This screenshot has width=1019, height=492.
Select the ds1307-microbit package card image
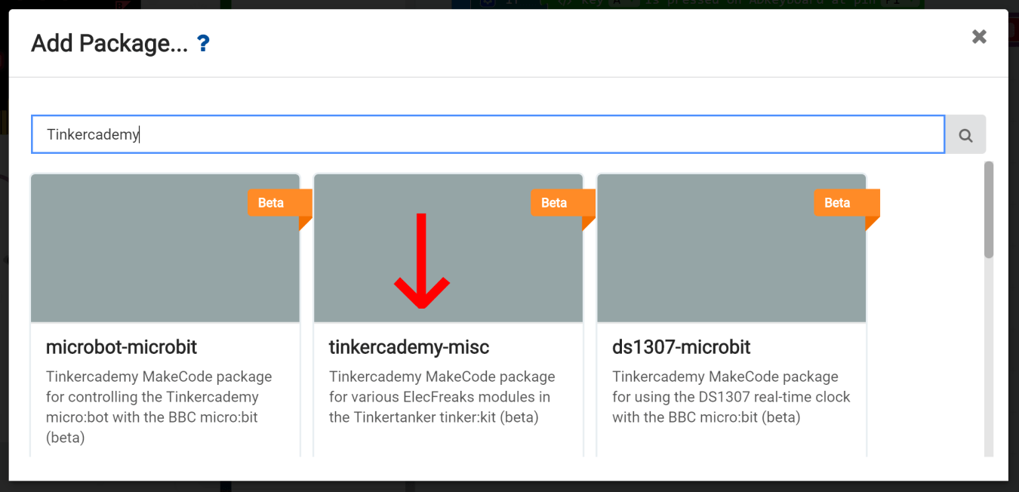731,248
